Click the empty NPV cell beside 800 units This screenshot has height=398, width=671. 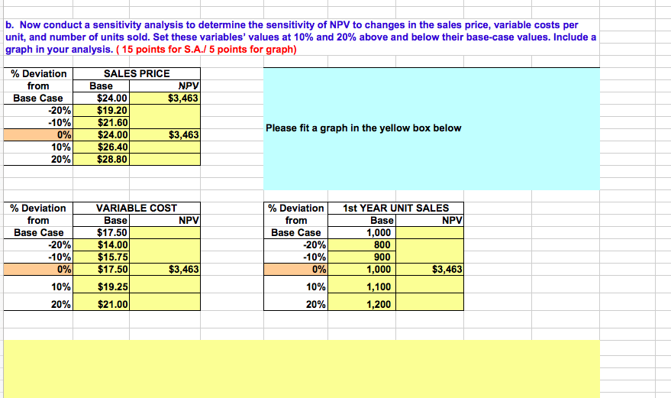point(430,245)
